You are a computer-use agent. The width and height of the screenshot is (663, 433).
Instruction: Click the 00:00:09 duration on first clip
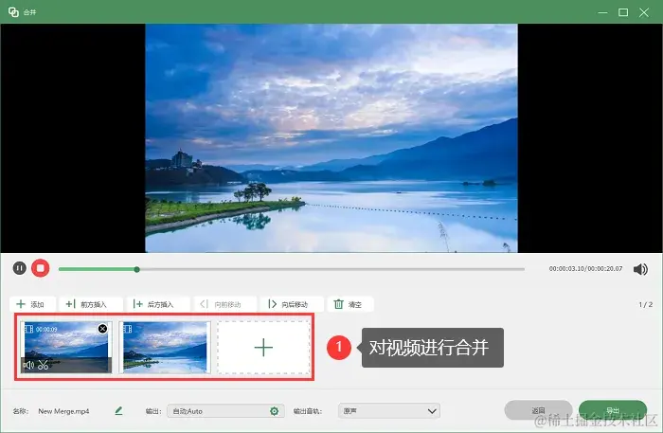[x=46, y=329]
